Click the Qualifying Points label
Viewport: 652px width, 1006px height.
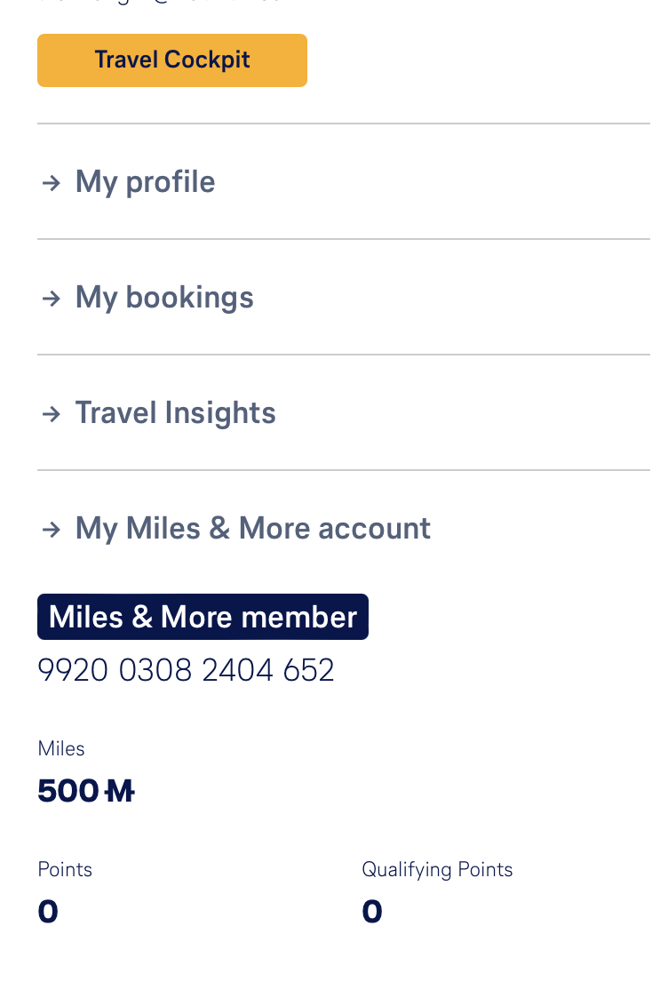437,869
